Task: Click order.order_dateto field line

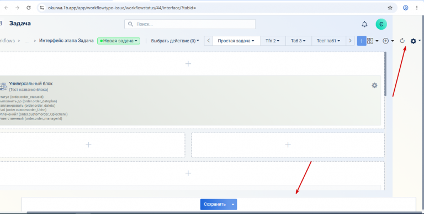Action: (28, 106)
